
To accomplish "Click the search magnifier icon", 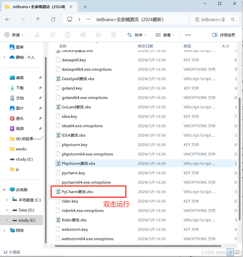I will [233, 20].
